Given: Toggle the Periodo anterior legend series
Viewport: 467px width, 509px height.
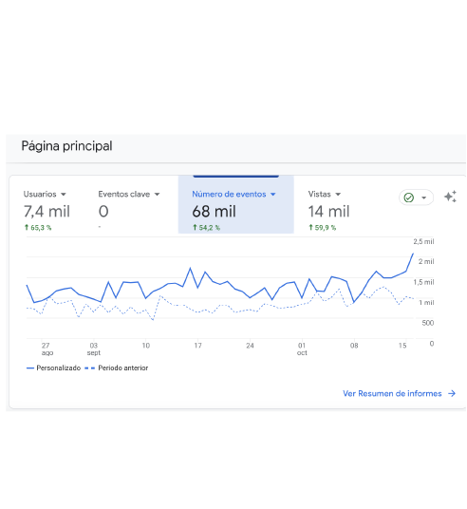Looking at the screenshot, I should point(117,368).
